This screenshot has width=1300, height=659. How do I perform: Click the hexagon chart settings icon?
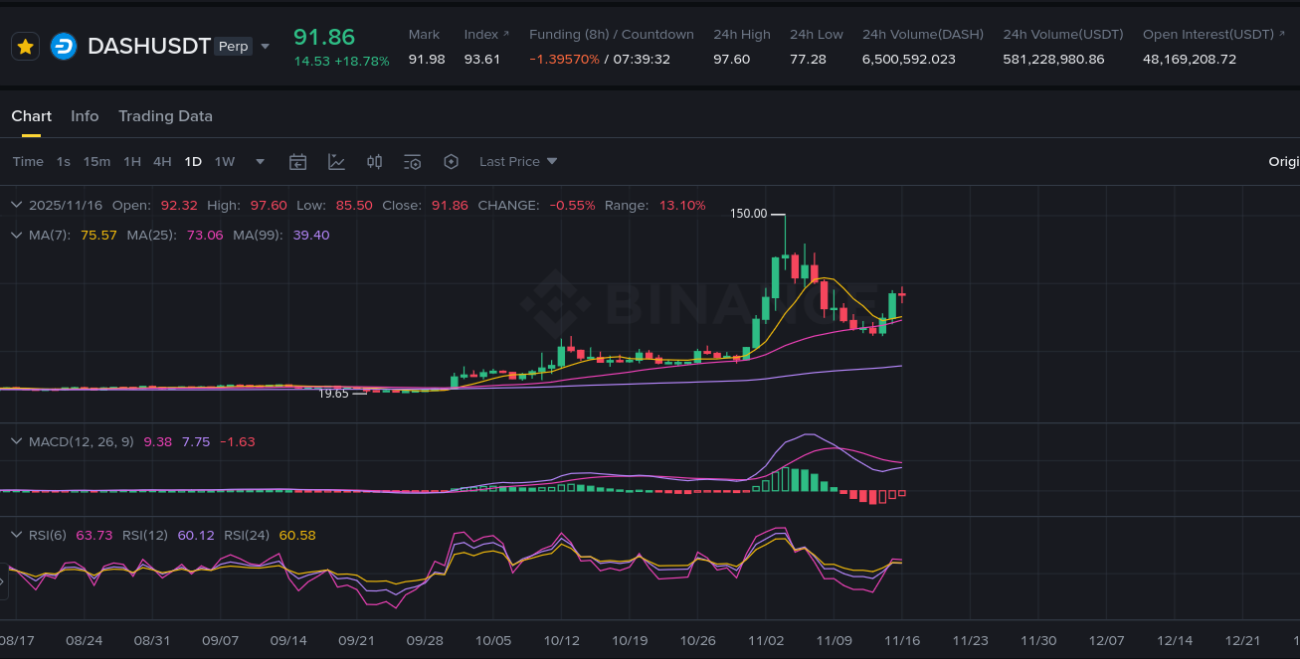pyautogui.click(x=451, y=162)
